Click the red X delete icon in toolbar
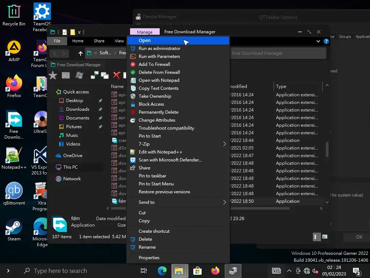Viewport: 370px width, 278px height. [117, 75]
